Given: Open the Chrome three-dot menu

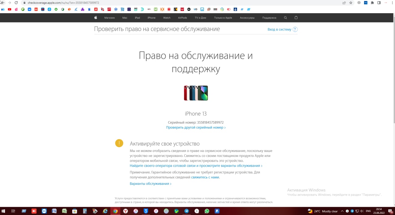Looking at the screenshot, I should 392,3.
